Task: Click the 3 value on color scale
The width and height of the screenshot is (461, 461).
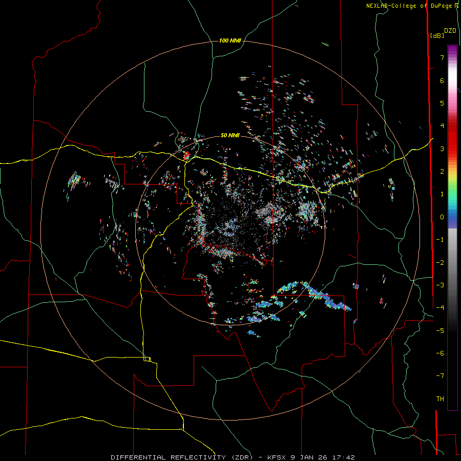Action: (x=442, y=149)
